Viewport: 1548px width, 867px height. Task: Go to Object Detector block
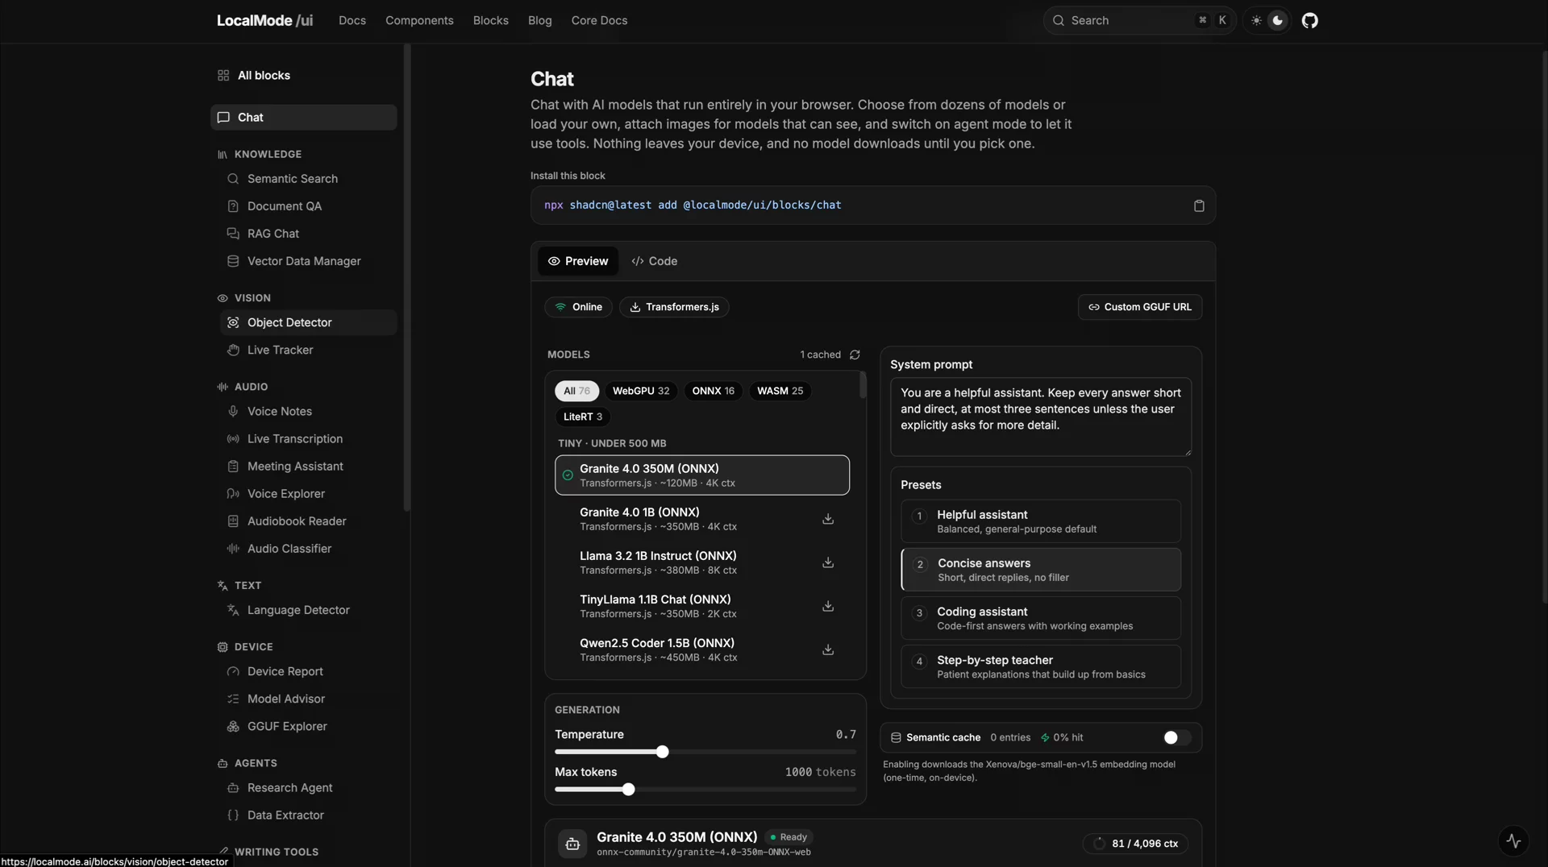point(308,322)
